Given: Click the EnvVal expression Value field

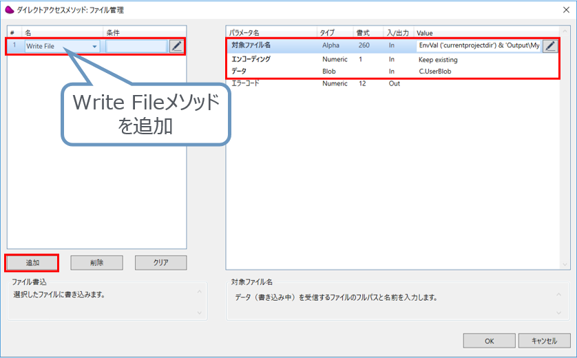Looking at the screenshot, I should click(x=479, y=46).
